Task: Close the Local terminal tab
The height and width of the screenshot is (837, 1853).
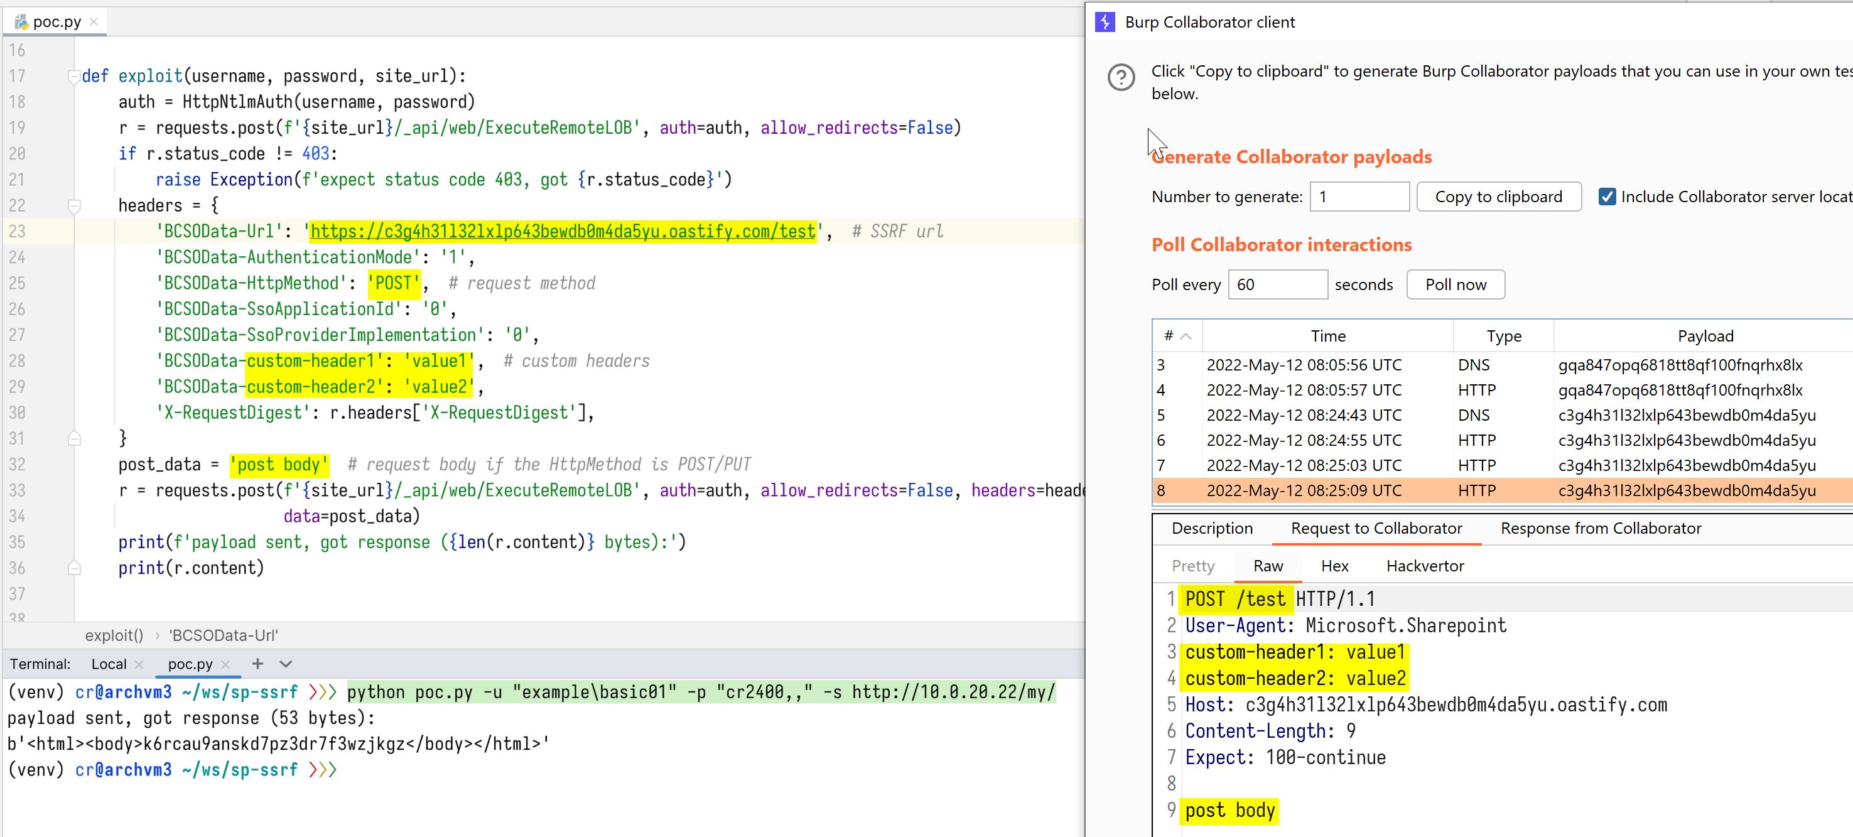Action: click(x=139, y=664)
